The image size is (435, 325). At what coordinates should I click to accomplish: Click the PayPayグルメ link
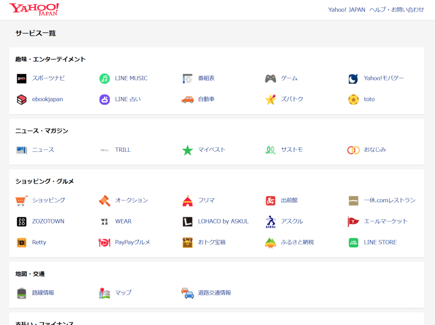click(133, 242)
